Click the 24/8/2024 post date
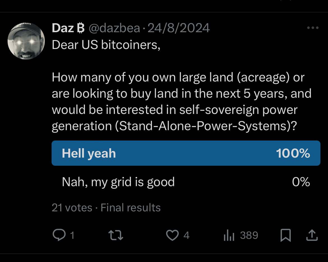Screen dimensions: 328x262 (x=179, y=28)
